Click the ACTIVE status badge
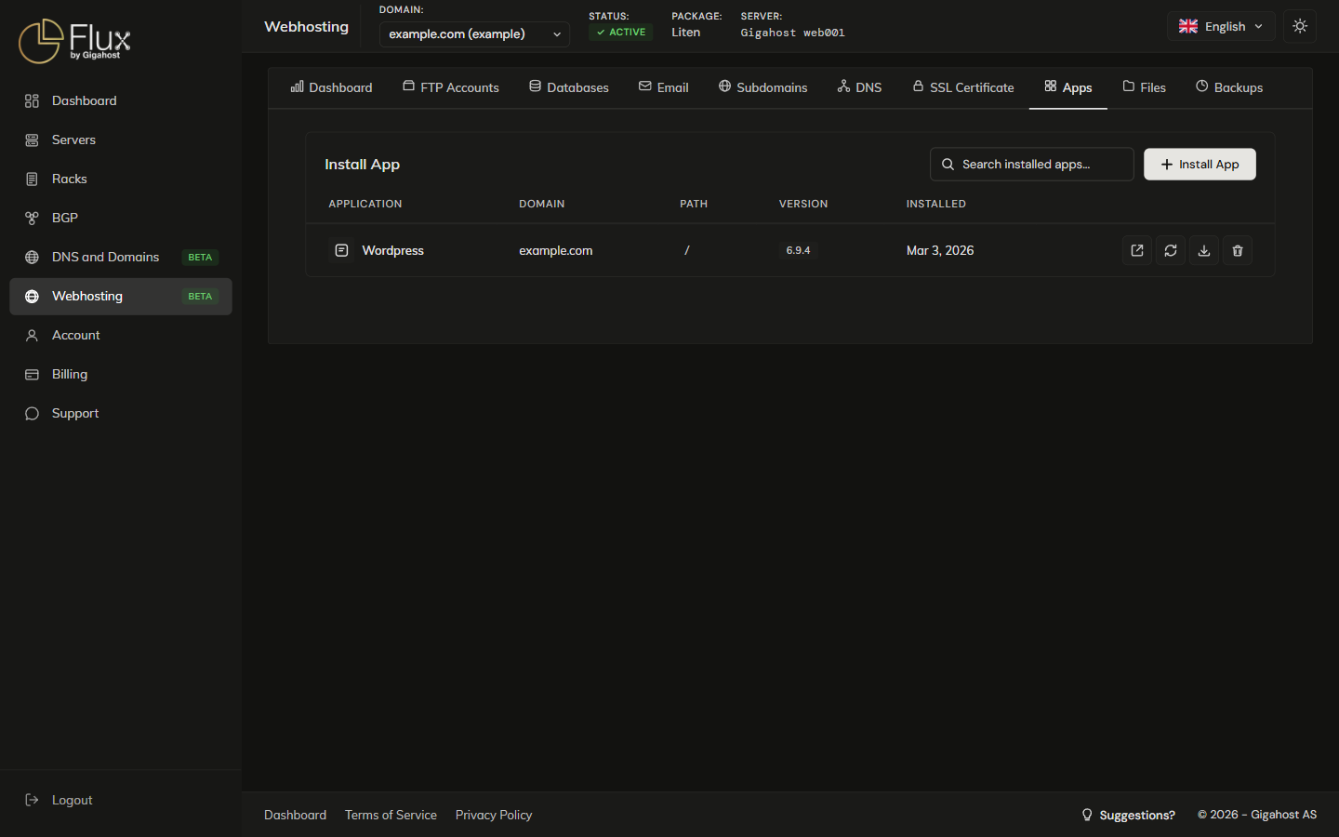This screenshot has height=837, width=1339. coord(621,32)
